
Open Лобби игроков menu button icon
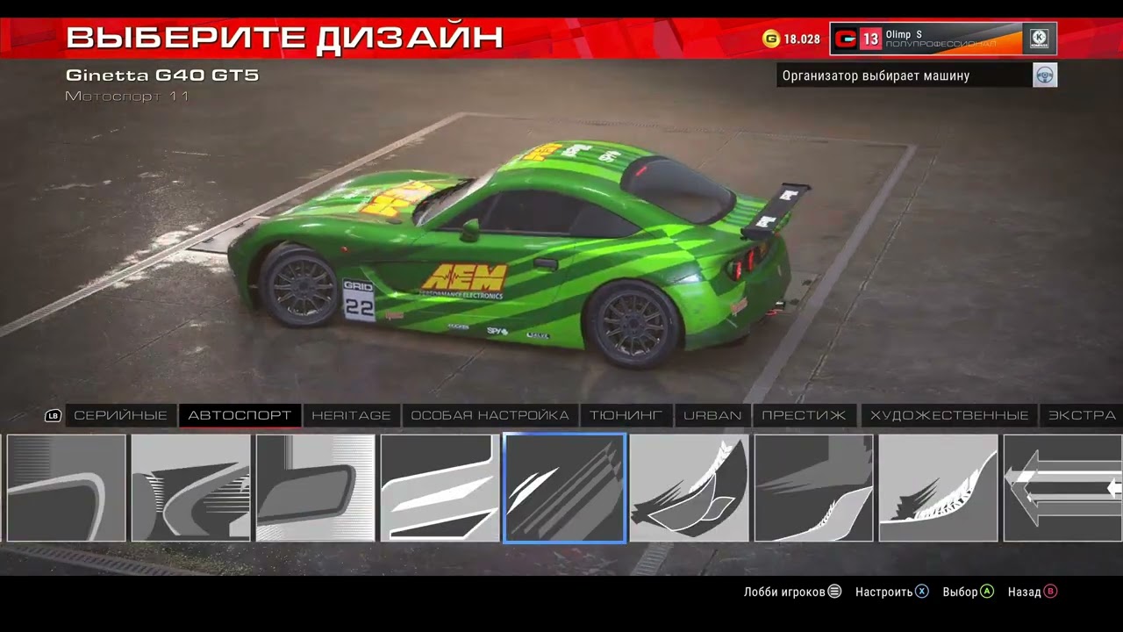[x=835, y=592]
